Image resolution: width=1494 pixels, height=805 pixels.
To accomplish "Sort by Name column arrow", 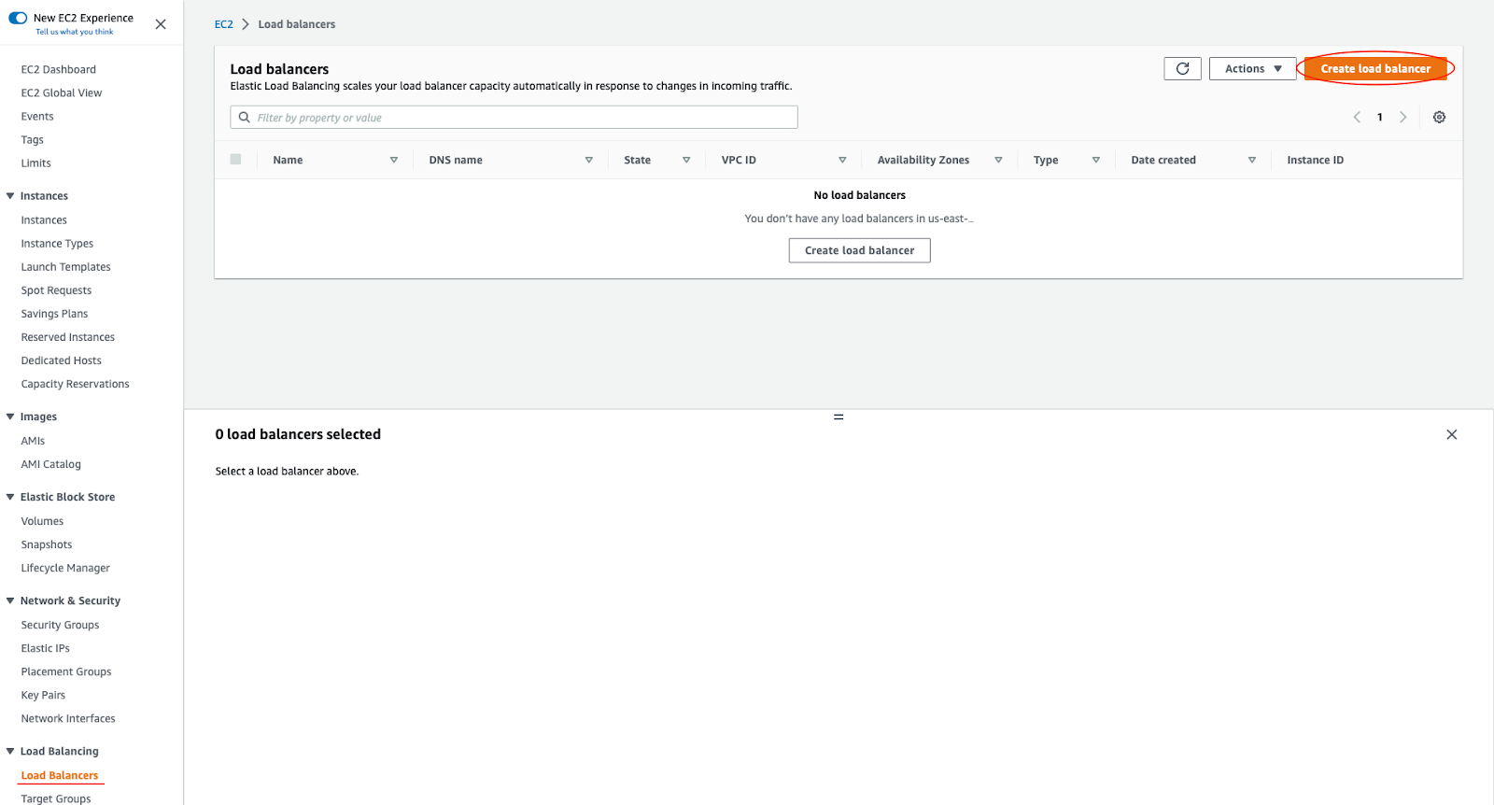I will tap(394, 161).
